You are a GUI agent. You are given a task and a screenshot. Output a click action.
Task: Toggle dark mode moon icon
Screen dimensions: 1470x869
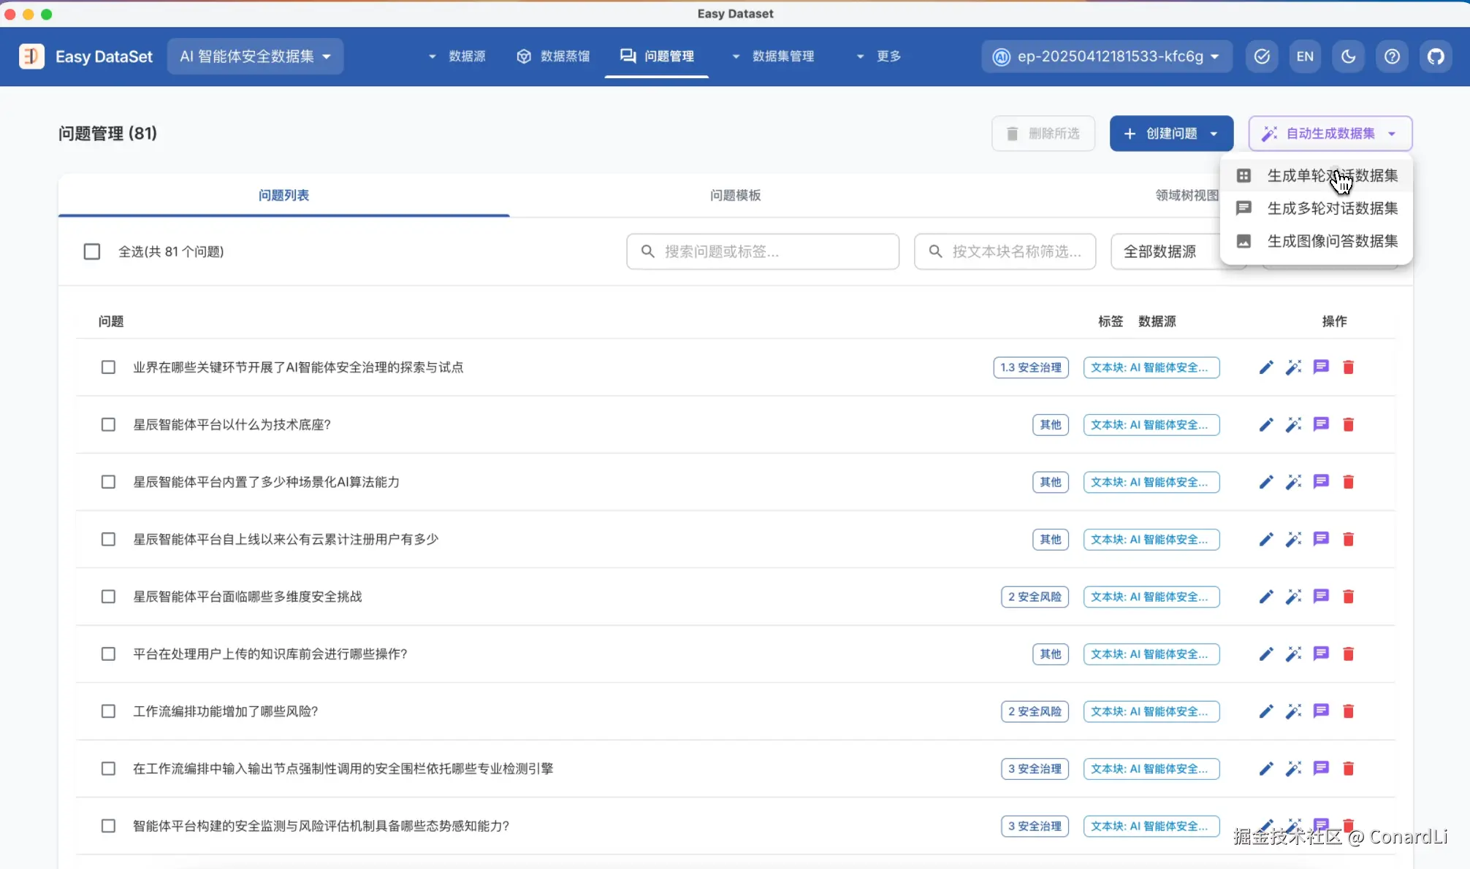click(1349, 56)
